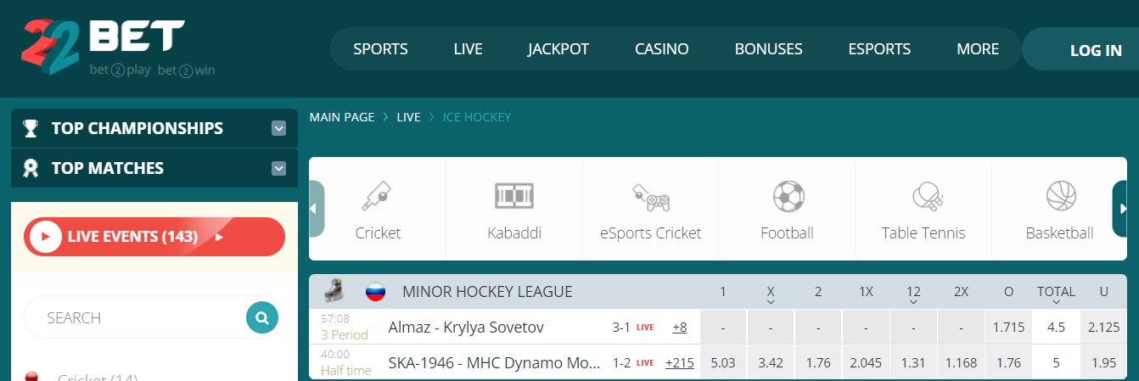
Task: Open the Esports menu
Action: (879, 49)
